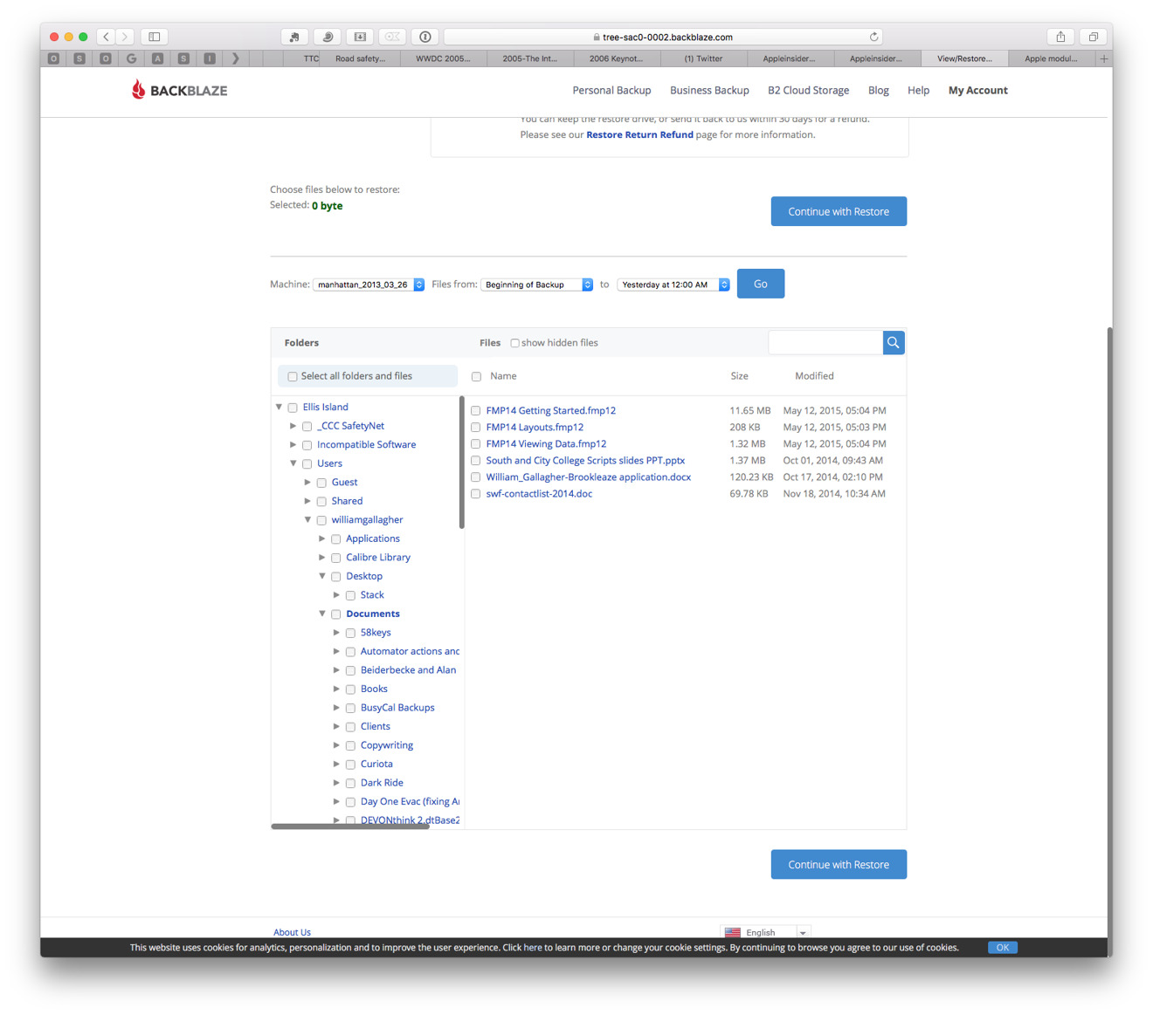Click the Go button
Screen dimensions: 1153x1015
tap(761, 284)
